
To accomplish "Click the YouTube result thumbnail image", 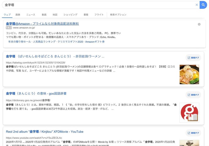I will [189, 143].
